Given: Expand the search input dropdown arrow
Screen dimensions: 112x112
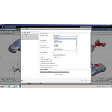Looking at the screenshot, I should [16, 29].
